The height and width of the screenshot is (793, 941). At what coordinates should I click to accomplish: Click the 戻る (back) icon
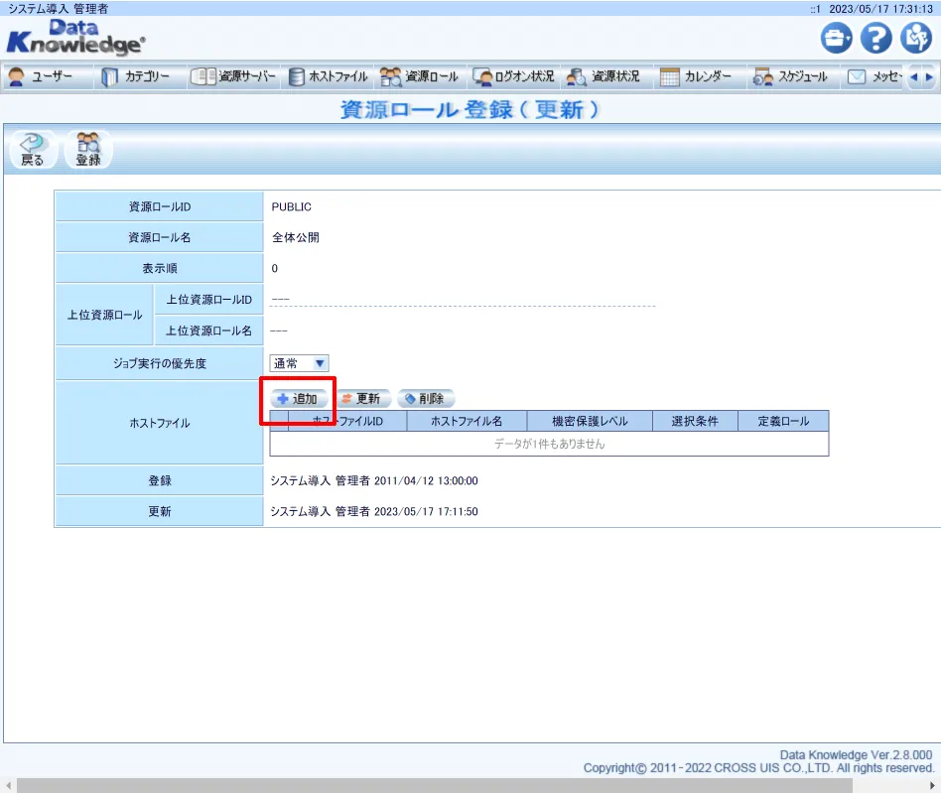click(32, 150)
